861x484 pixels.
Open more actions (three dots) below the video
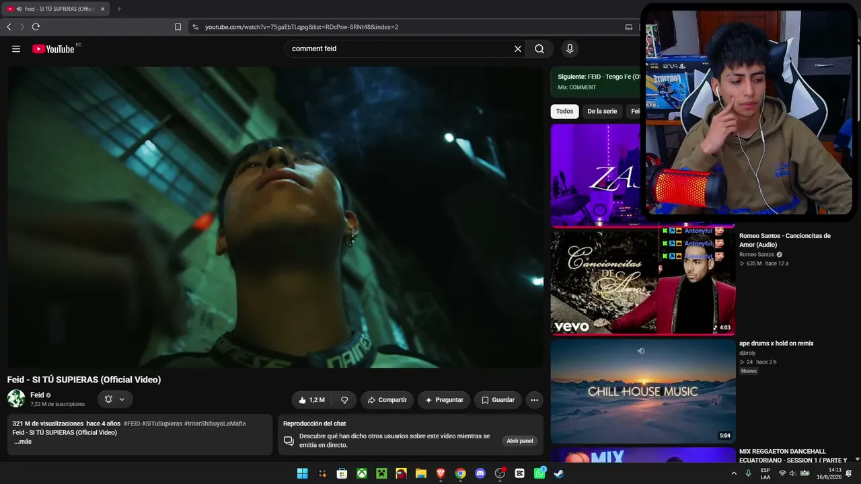point(534,400)
